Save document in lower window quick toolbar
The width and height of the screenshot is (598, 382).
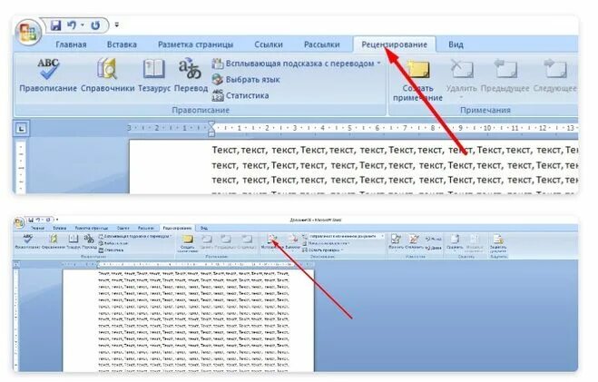tap(31, 220)
